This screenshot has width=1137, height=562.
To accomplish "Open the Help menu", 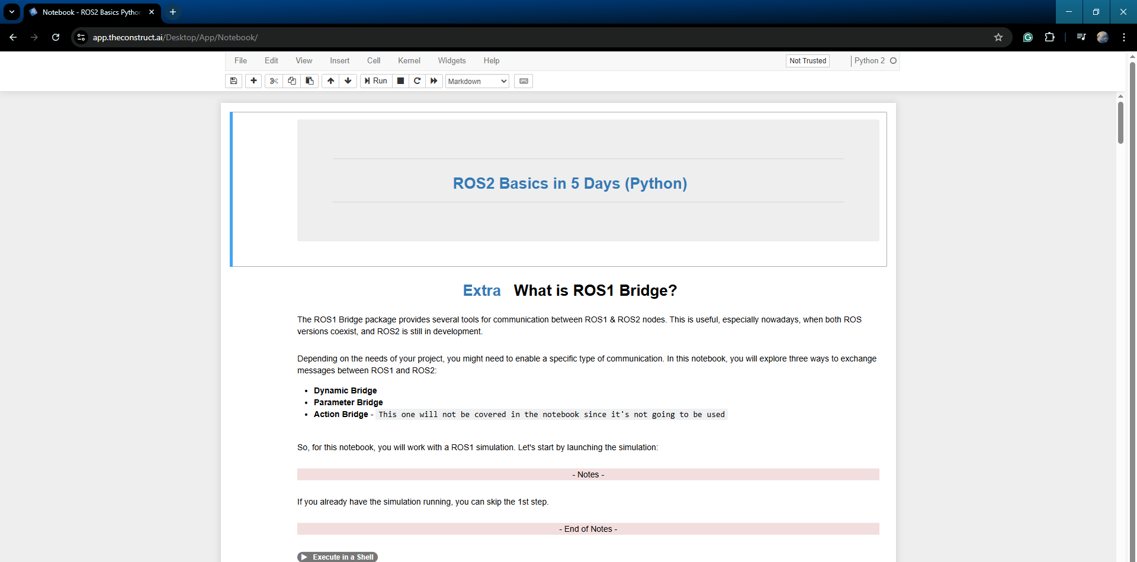I will (x=492, y=60).
